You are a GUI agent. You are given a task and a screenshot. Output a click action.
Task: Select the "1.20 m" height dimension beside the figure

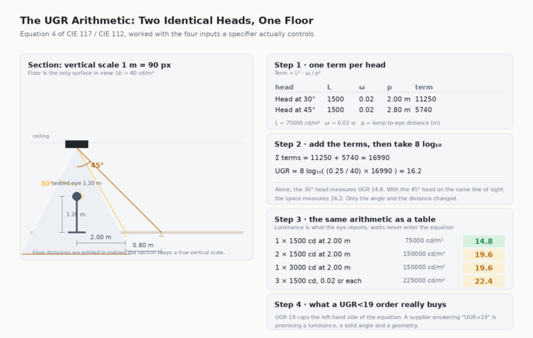(x=76, y=215)
